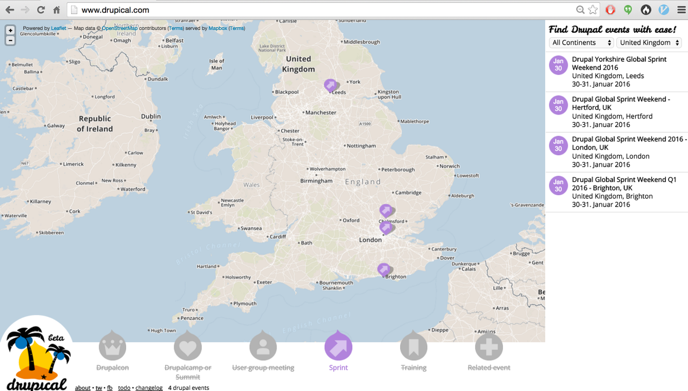The height and width of the screenshot is (391, 688).
Task: Click the Mapbox attribution link
Action: click(x=217, y=28)
